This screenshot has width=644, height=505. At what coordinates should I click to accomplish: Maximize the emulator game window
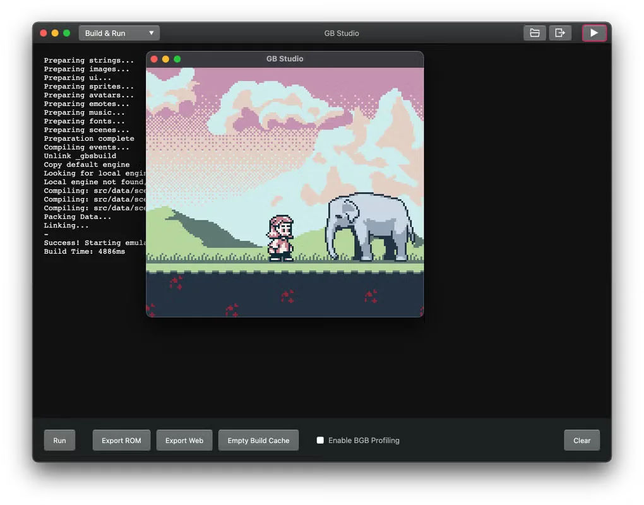(177, 59)
